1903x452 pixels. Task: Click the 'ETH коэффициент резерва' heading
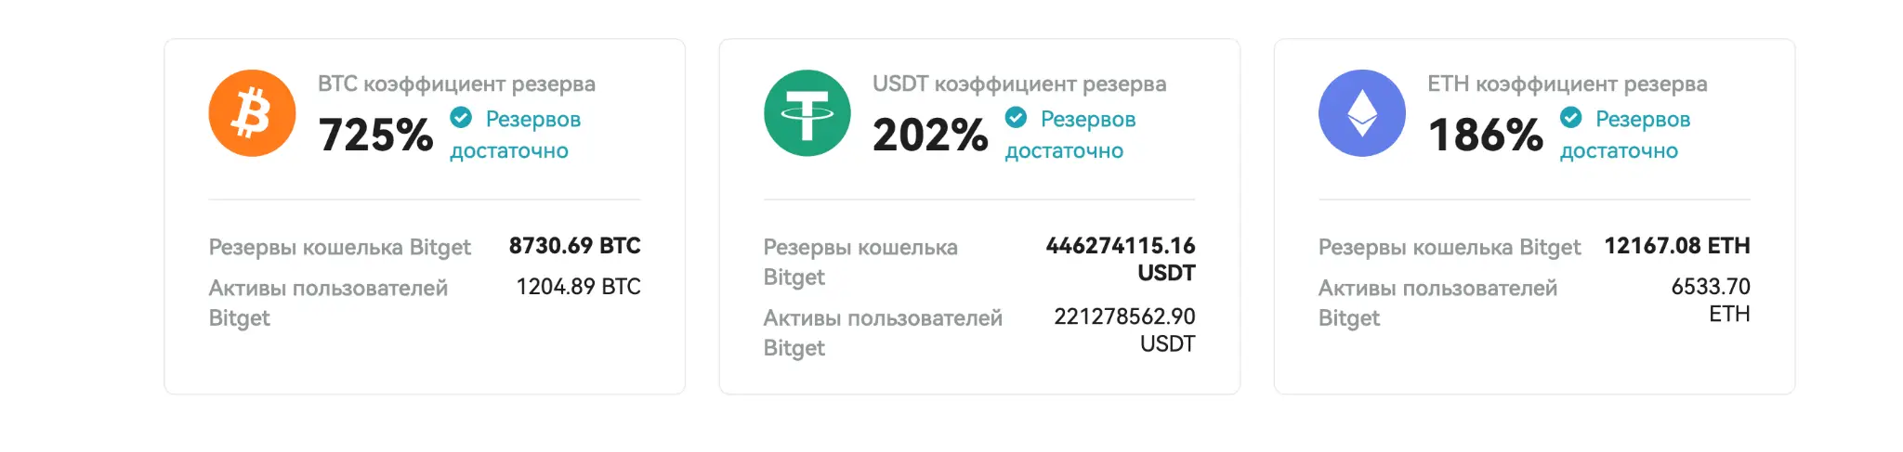[x=1568, y=84]
